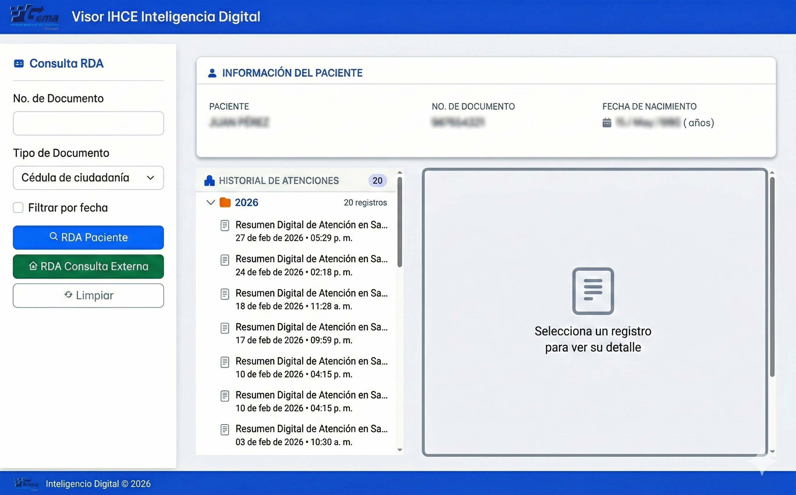The height and width of the screenshot is (495, 796).
Task: Enable the Filtrar por fecha checkbox
Action: coord(18,207)
